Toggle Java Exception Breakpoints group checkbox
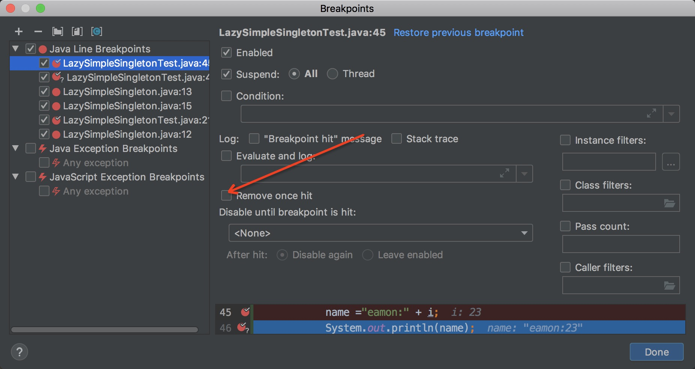This screenshot has width=695, height=369. pyautogui.click(x=31, y=149)
